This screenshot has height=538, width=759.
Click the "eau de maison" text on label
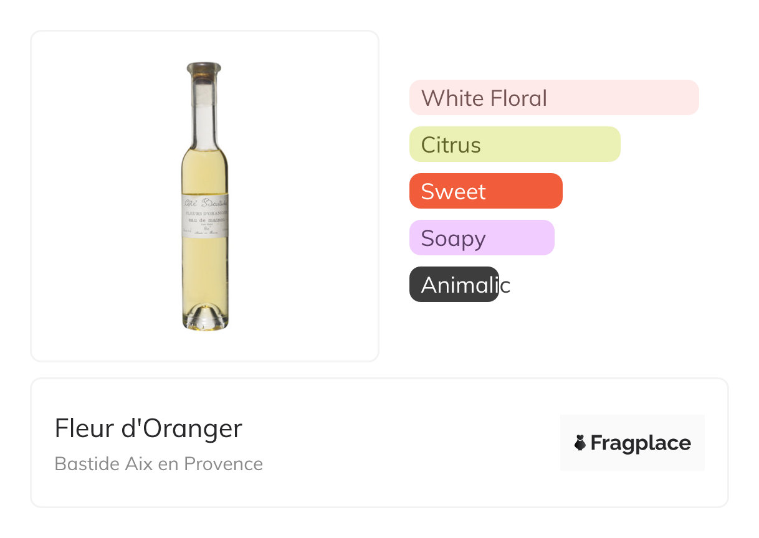207,220
